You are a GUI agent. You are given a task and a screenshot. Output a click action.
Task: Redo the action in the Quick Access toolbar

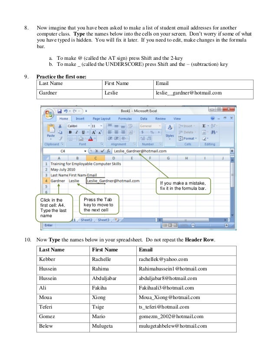75,111
